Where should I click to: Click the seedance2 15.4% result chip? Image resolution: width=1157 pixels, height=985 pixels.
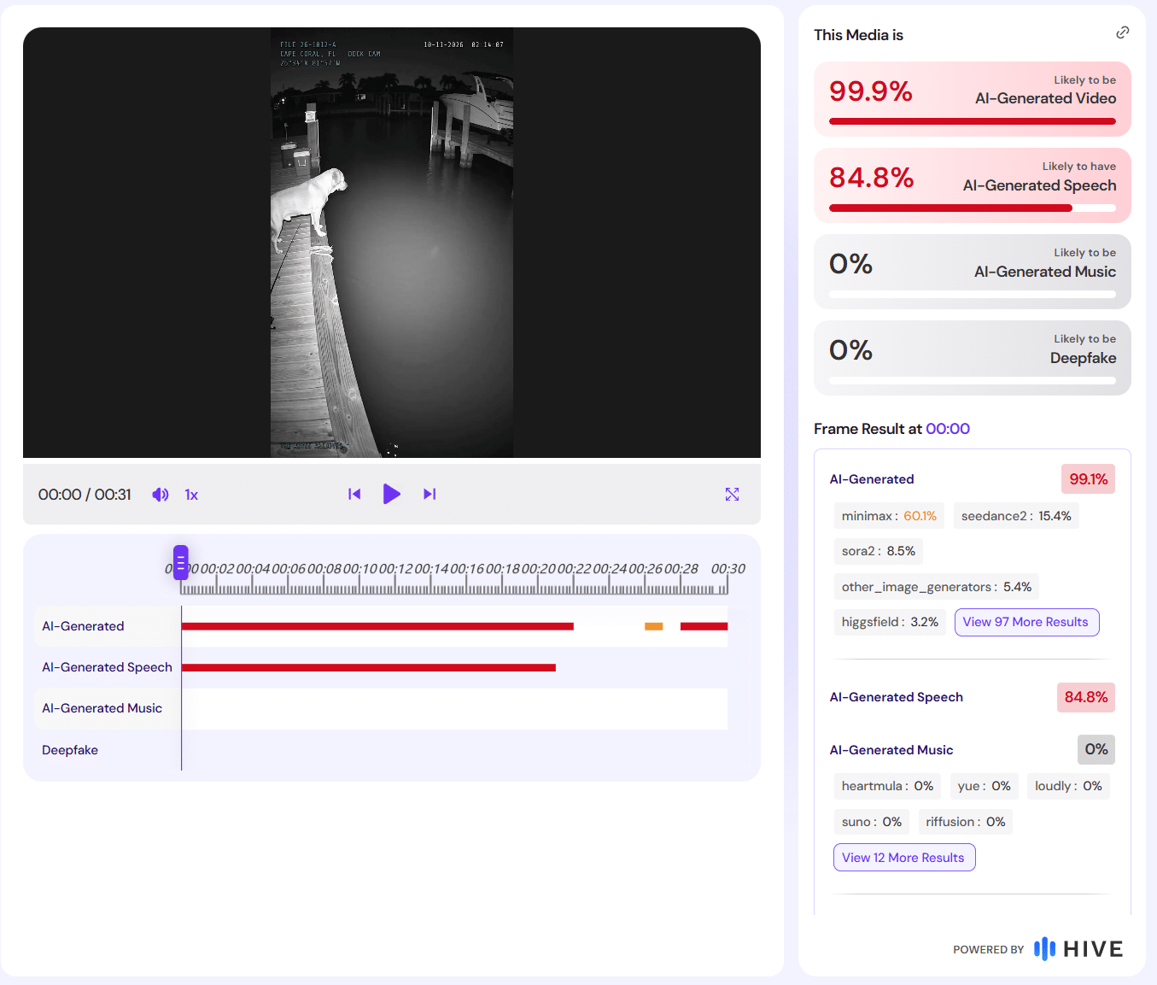coord(1016,516)
